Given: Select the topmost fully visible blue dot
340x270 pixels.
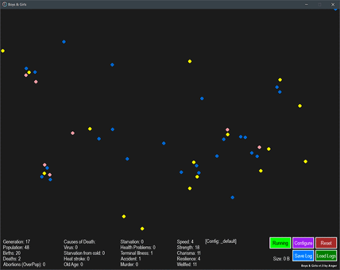Looking at the screenshot, I should (64, 41).
